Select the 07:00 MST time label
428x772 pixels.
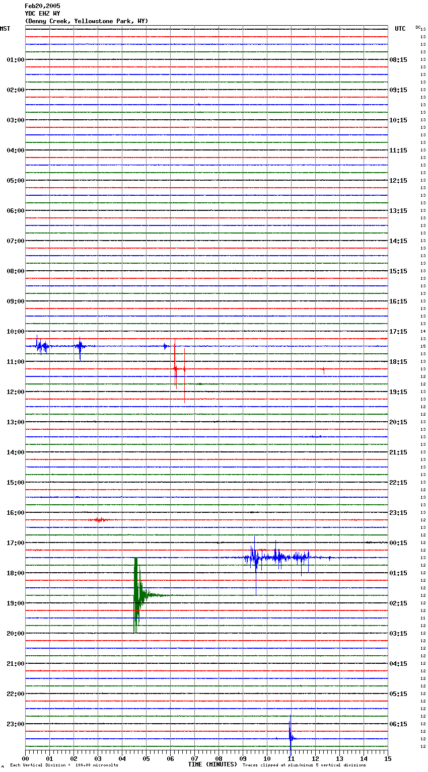16,241
